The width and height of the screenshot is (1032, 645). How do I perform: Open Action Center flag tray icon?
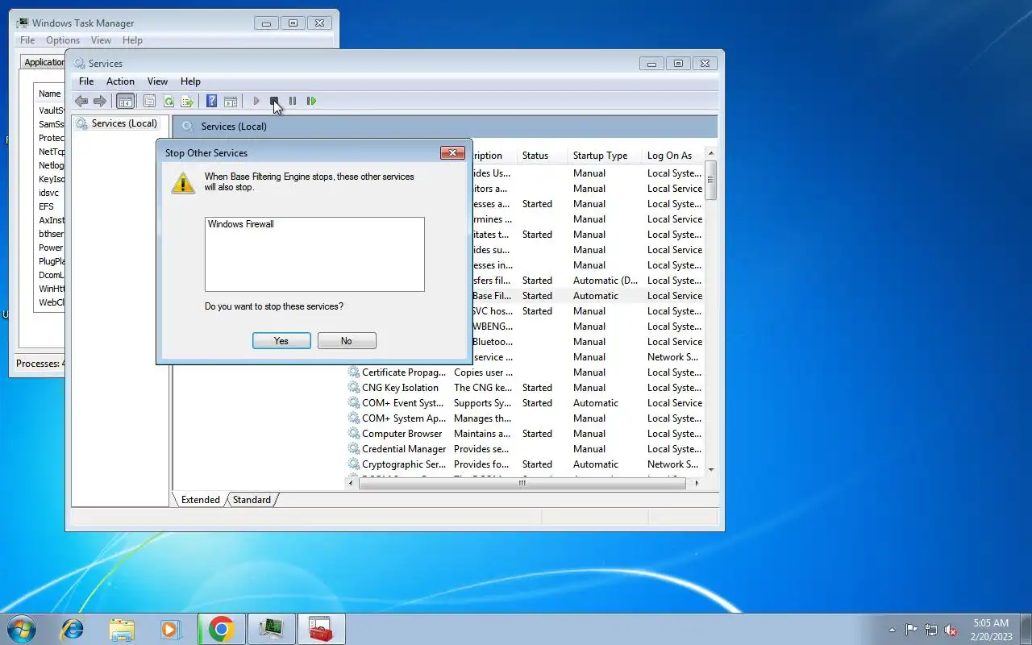pyautogui.click(x=911, y=630)
